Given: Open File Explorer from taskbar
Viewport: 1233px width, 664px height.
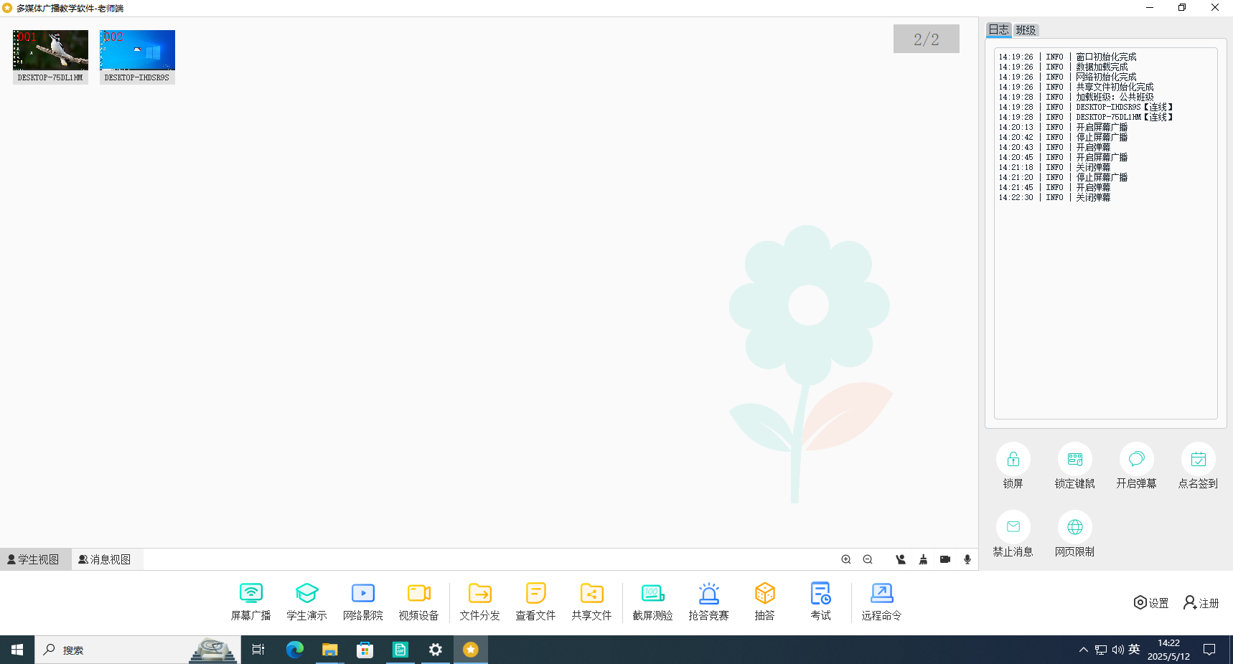Looking at the screenshot, I should (329, 650).
